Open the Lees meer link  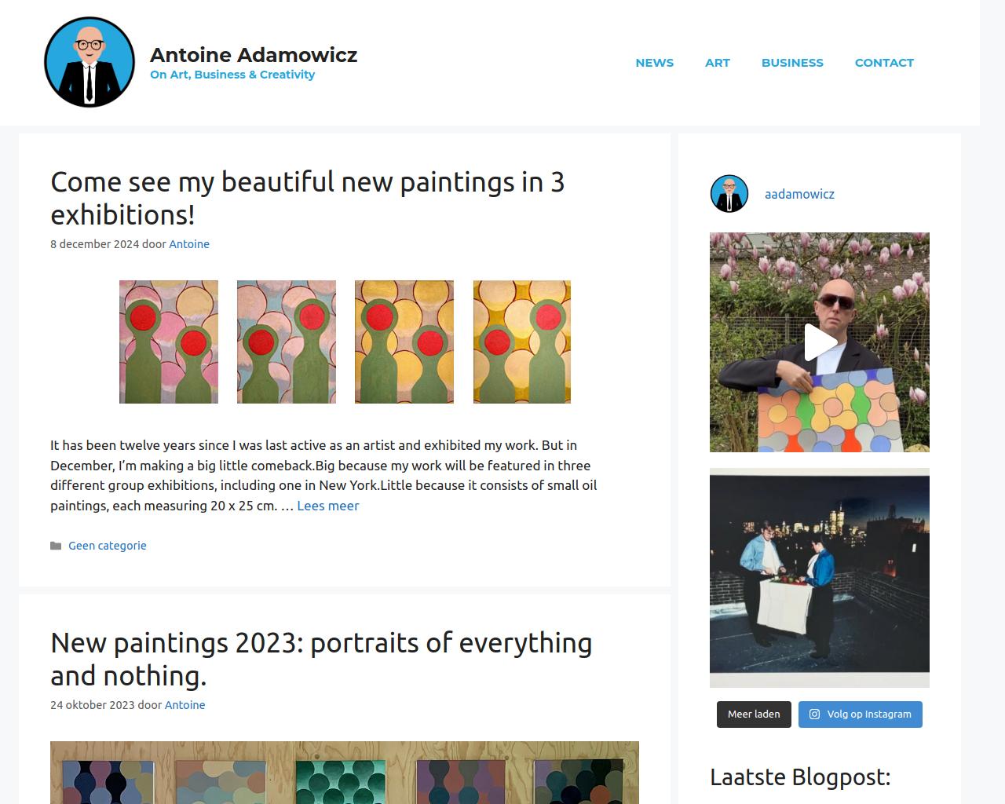327,506
